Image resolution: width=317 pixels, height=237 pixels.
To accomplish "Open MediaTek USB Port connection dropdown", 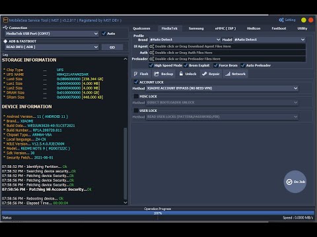I will [x=52, y=34].
